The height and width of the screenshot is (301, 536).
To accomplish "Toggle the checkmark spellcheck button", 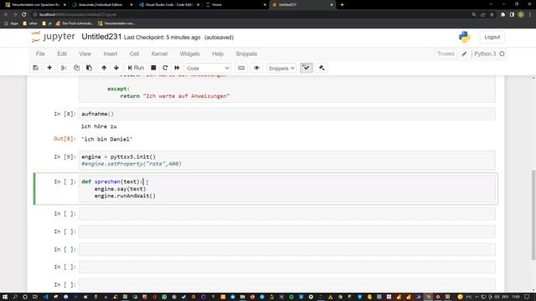I will coord(307,68).
